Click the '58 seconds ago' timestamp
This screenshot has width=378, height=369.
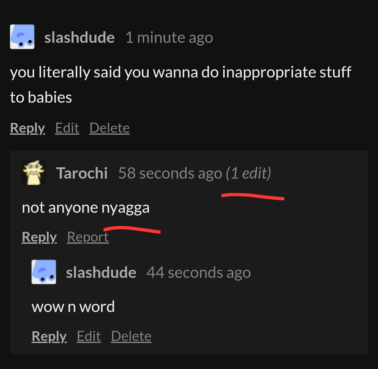(170, 173)
